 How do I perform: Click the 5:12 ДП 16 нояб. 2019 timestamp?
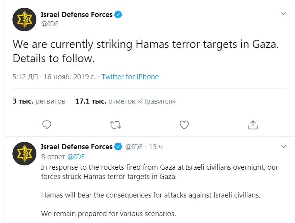pyautogui.click(x=54, y=77)
